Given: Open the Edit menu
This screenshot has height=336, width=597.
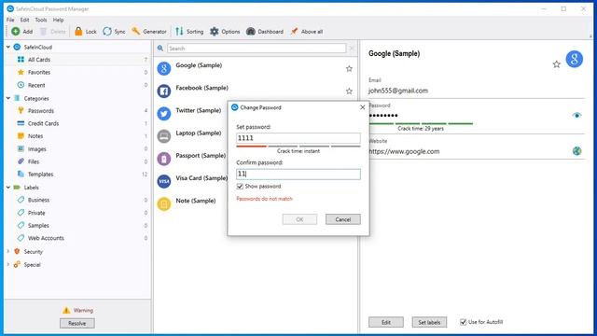Looking at the screenshot, I should pyautogui.click(x=25, y=20).
